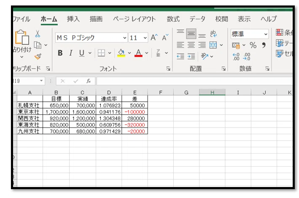
Task: Click the Insert Function fx icon
Action: tap(89, 81)
